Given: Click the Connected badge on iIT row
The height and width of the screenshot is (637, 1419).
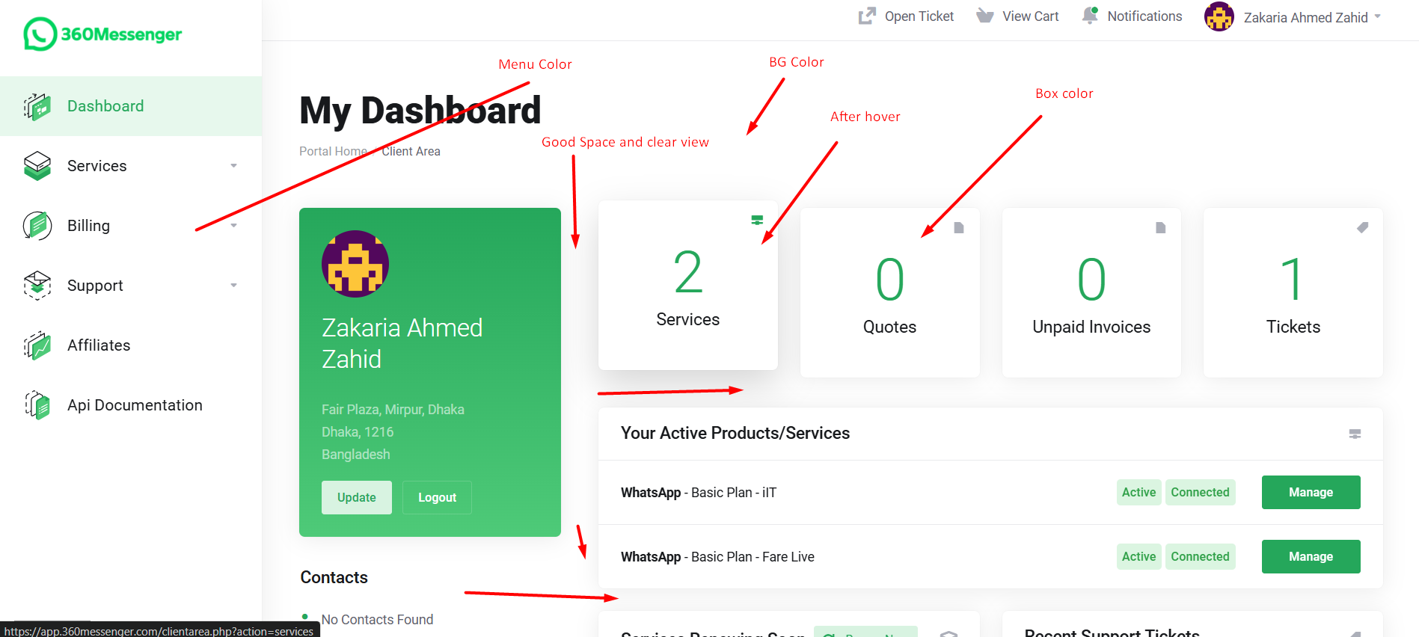Looking at the screenshot, I should [x=1200, y=492].
